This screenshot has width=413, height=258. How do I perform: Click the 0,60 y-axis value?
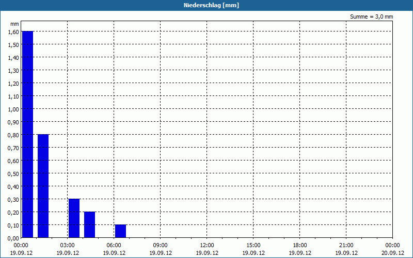13,160
